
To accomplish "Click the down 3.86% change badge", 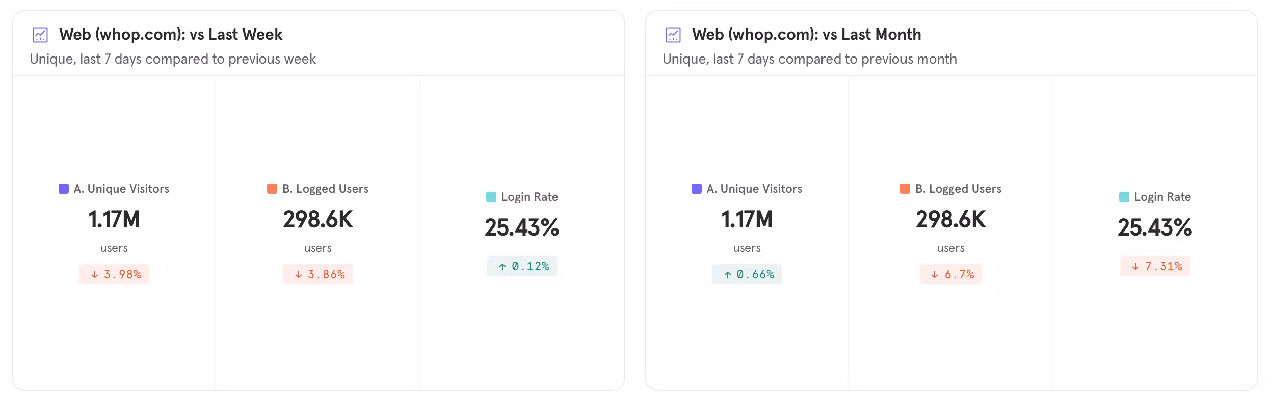I will click(318, 274).
